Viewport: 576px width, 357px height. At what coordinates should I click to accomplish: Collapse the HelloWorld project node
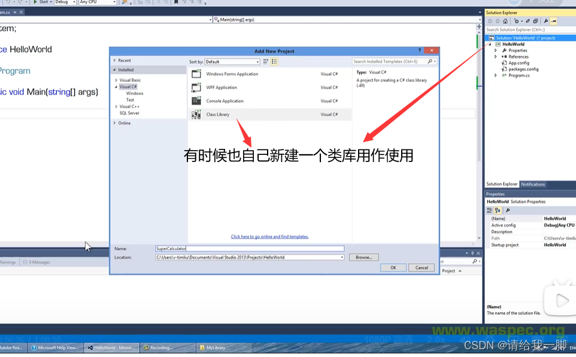click(490, 44)
